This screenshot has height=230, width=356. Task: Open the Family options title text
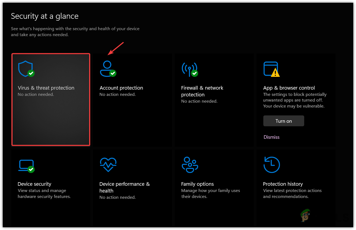[197, 184]
